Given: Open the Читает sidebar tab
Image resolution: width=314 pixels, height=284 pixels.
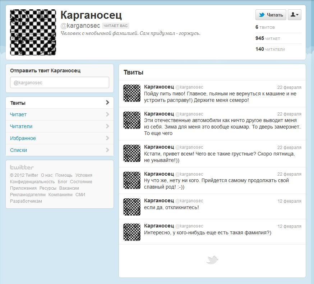Looking at the screenshot, I should click(60, 114).
